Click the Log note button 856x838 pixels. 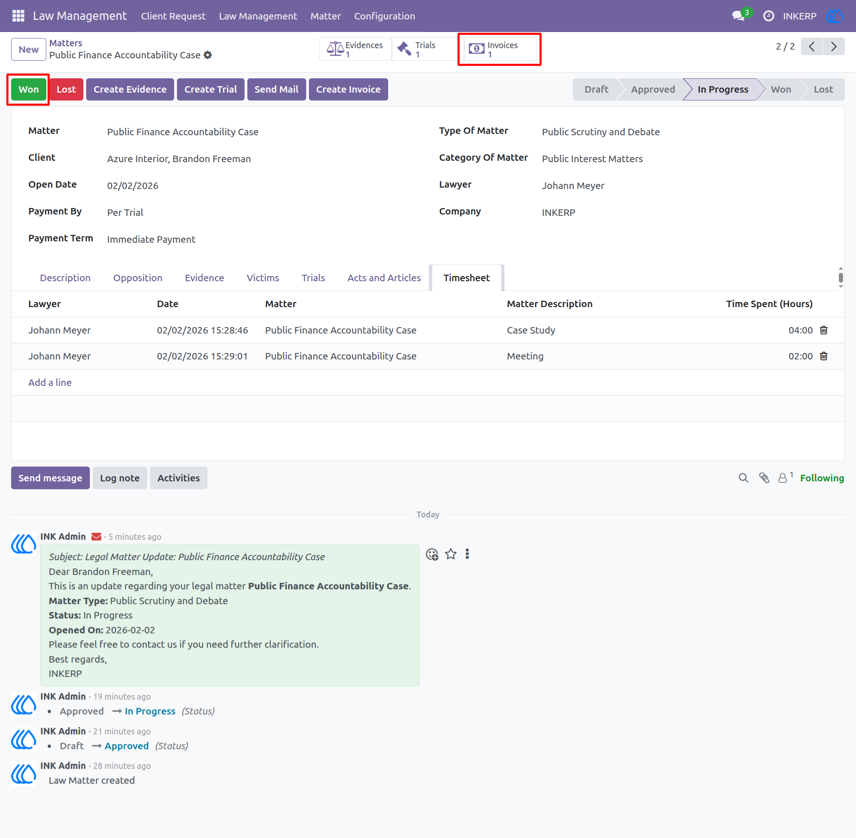point(120,478)
